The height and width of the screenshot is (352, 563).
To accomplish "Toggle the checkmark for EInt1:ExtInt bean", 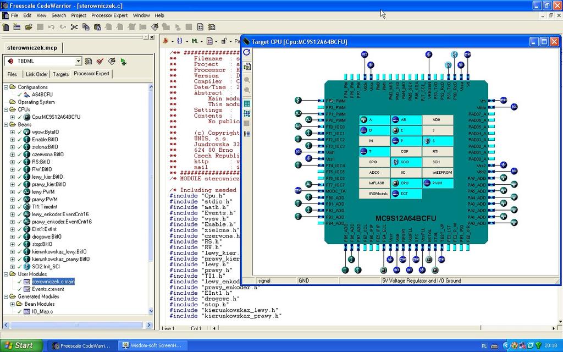I will [x=20, y=229].
